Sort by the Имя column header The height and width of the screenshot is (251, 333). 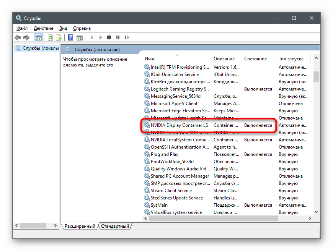click(177, 59)
